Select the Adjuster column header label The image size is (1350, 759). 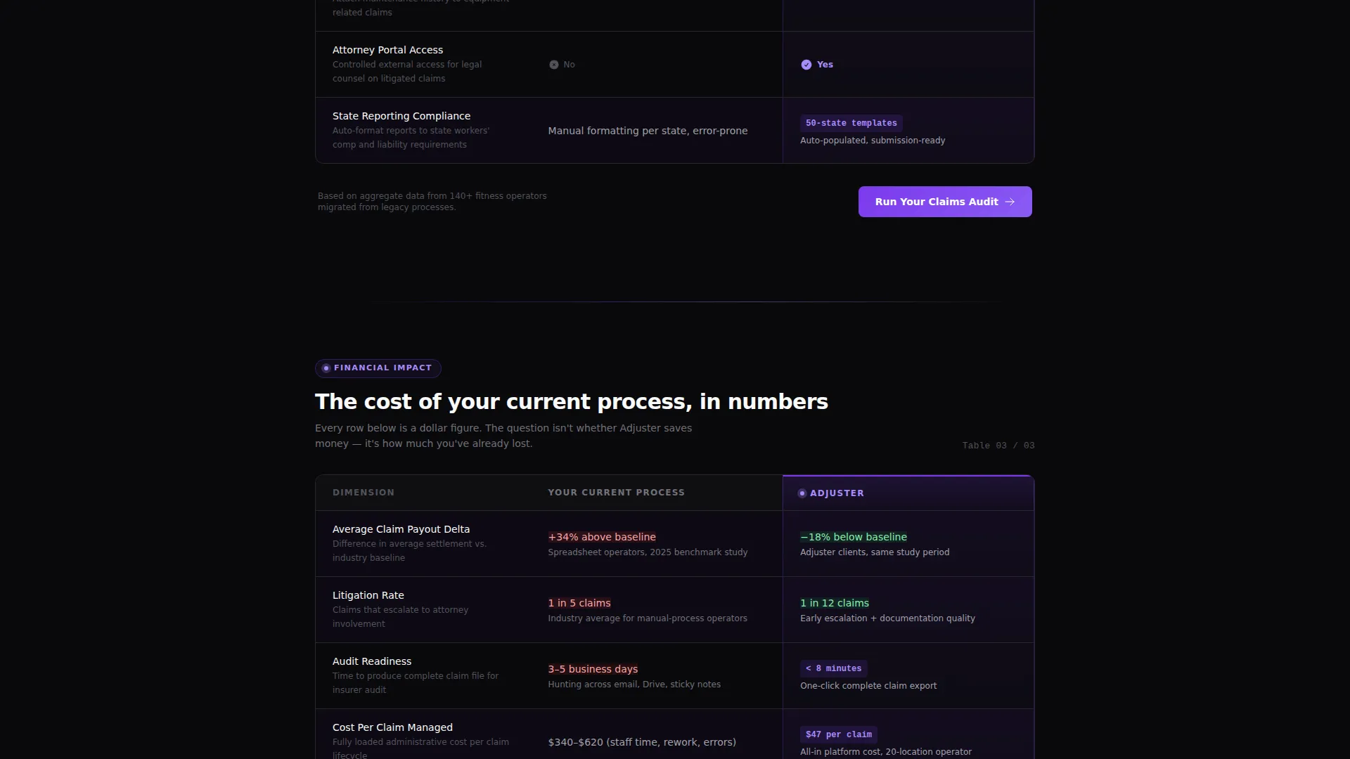pos(837,493)
